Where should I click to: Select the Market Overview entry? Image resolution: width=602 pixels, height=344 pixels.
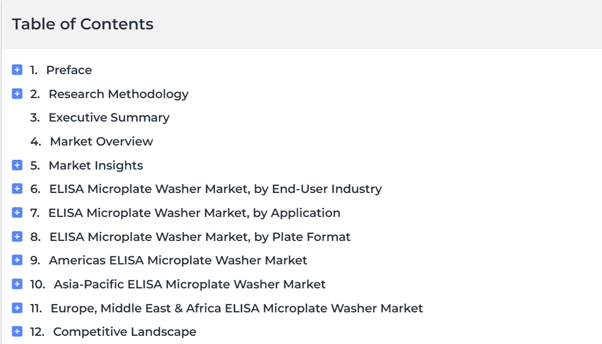pos(101,141)
